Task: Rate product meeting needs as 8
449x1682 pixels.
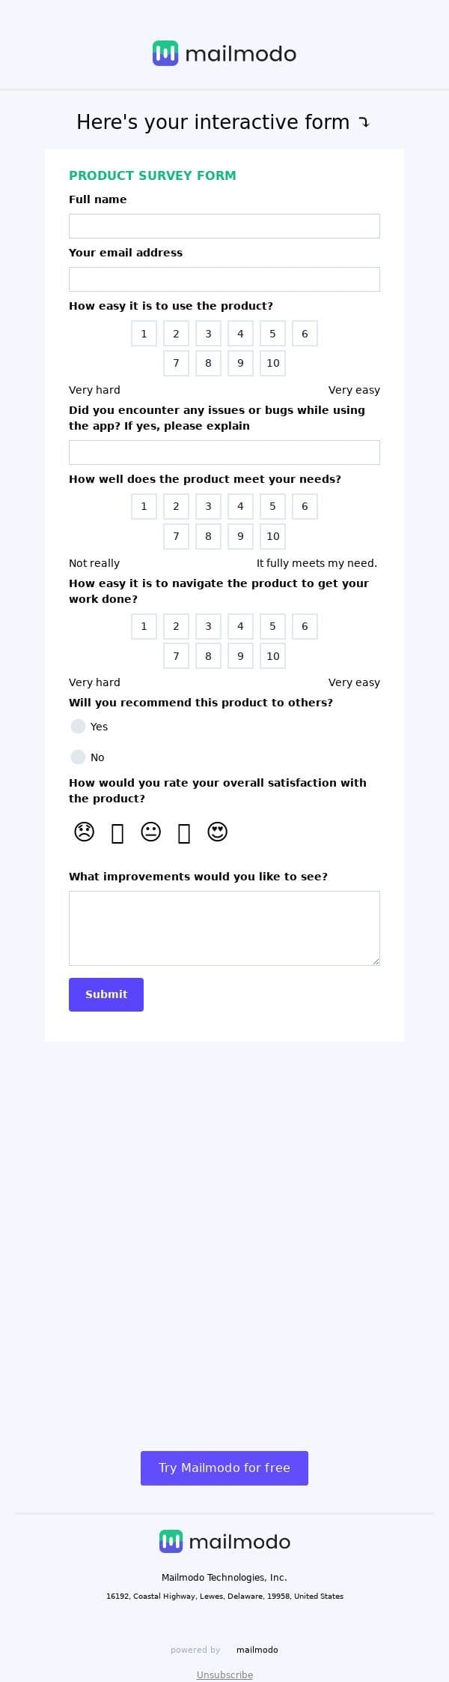Action: click(x=208, y=536)
